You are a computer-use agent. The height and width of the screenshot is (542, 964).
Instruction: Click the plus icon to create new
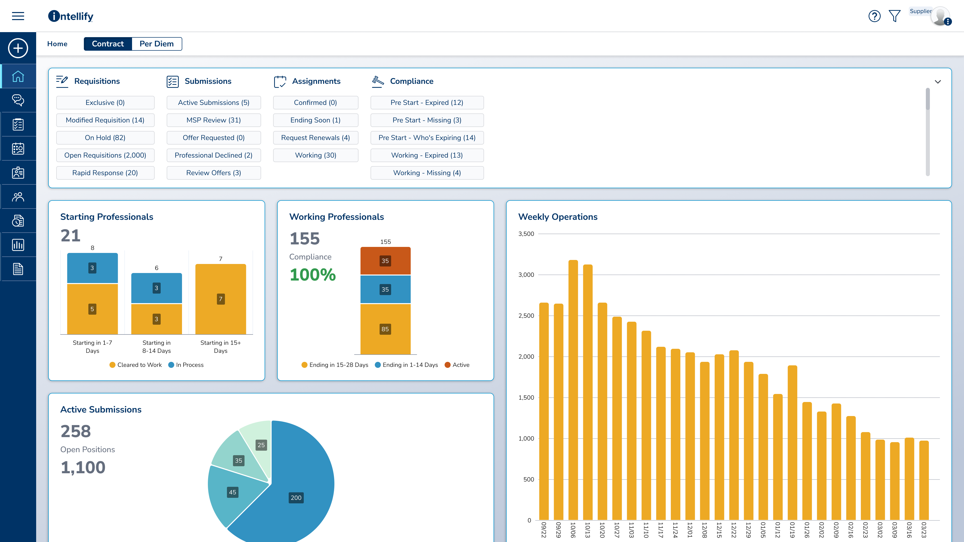coord(18,48)
